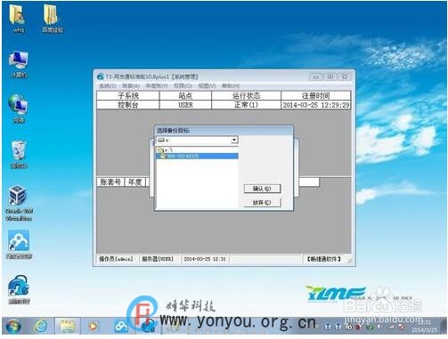Open Windows Explorer from the taskbar
The width and height of the screenshot is (448, 339).
68,327
